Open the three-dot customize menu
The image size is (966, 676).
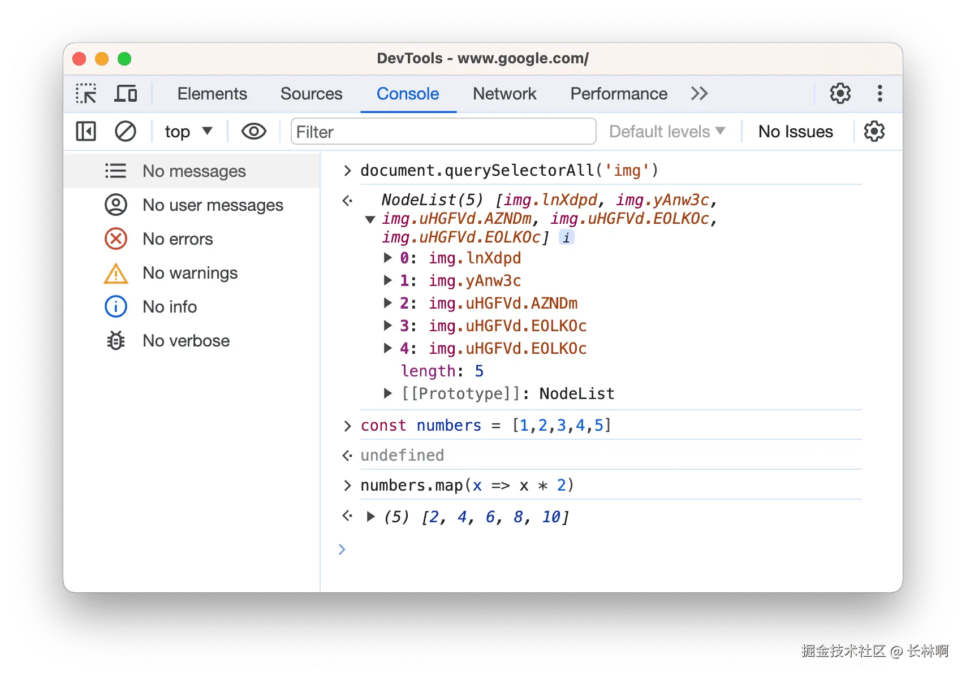pyautogui.click(x=879, y=93)
